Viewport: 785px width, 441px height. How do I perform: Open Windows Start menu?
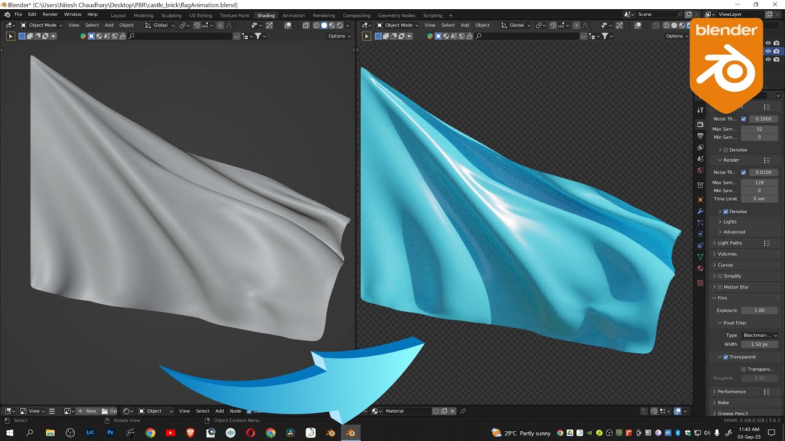click(x=10, y=433)
